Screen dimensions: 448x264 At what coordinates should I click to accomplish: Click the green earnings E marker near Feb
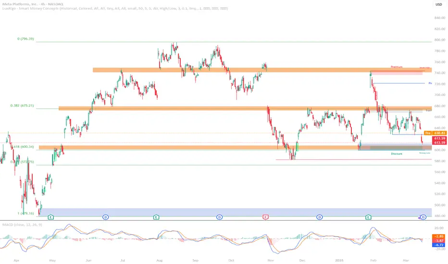pyautogui.click(x=368, y=217)
